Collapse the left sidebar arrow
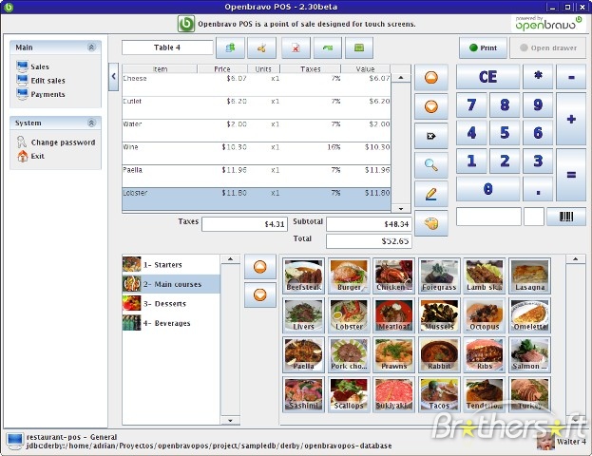Screen dimensions: 592x456 [x=114, y=77]
